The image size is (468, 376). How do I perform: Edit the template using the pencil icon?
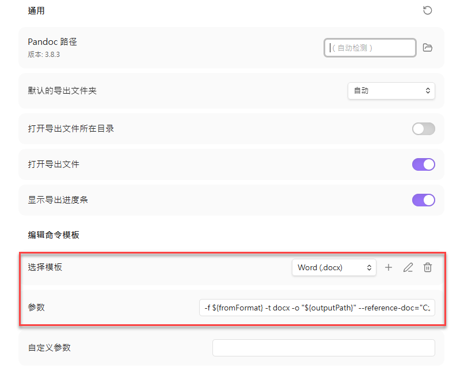[x=408, y=267]
